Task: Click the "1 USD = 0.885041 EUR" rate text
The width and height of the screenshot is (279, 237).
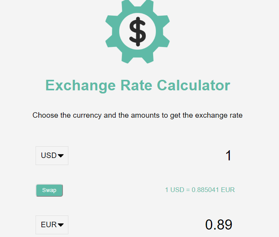Action: coord(200,190)
